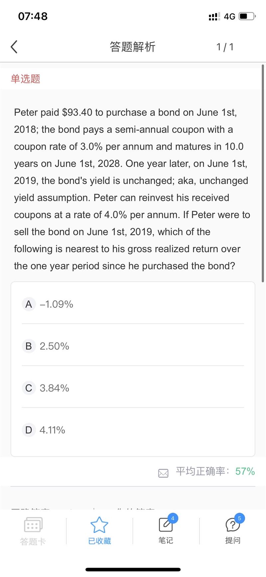Tap the 提问 label
266x577 pixels.
tap(232, 540)
